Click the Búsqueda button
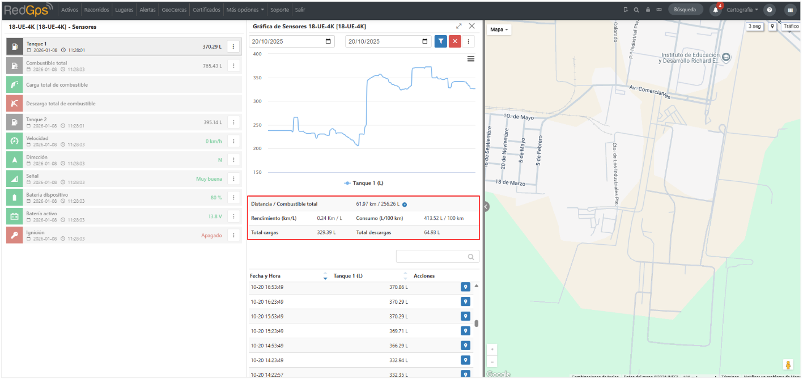The width and height of the screenshot is (803, 379). coord(686,10)
